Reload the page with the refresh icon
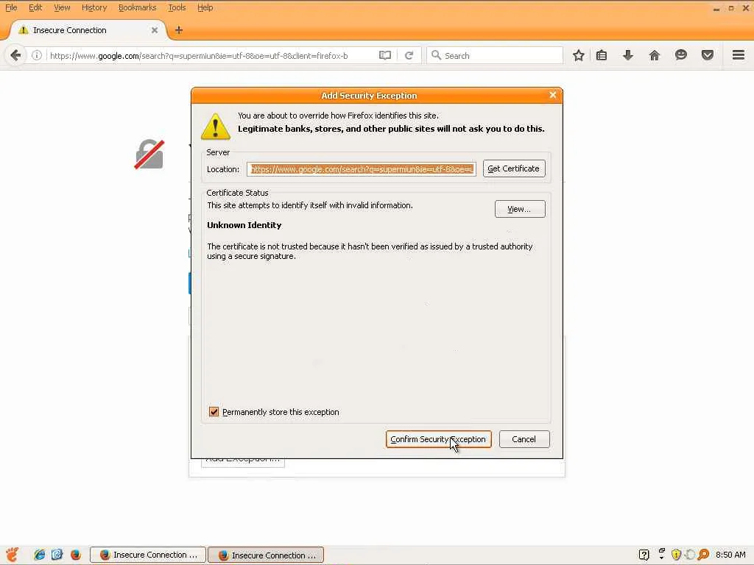The height and width of the screenshot is (565, 754). pos(409,55)
